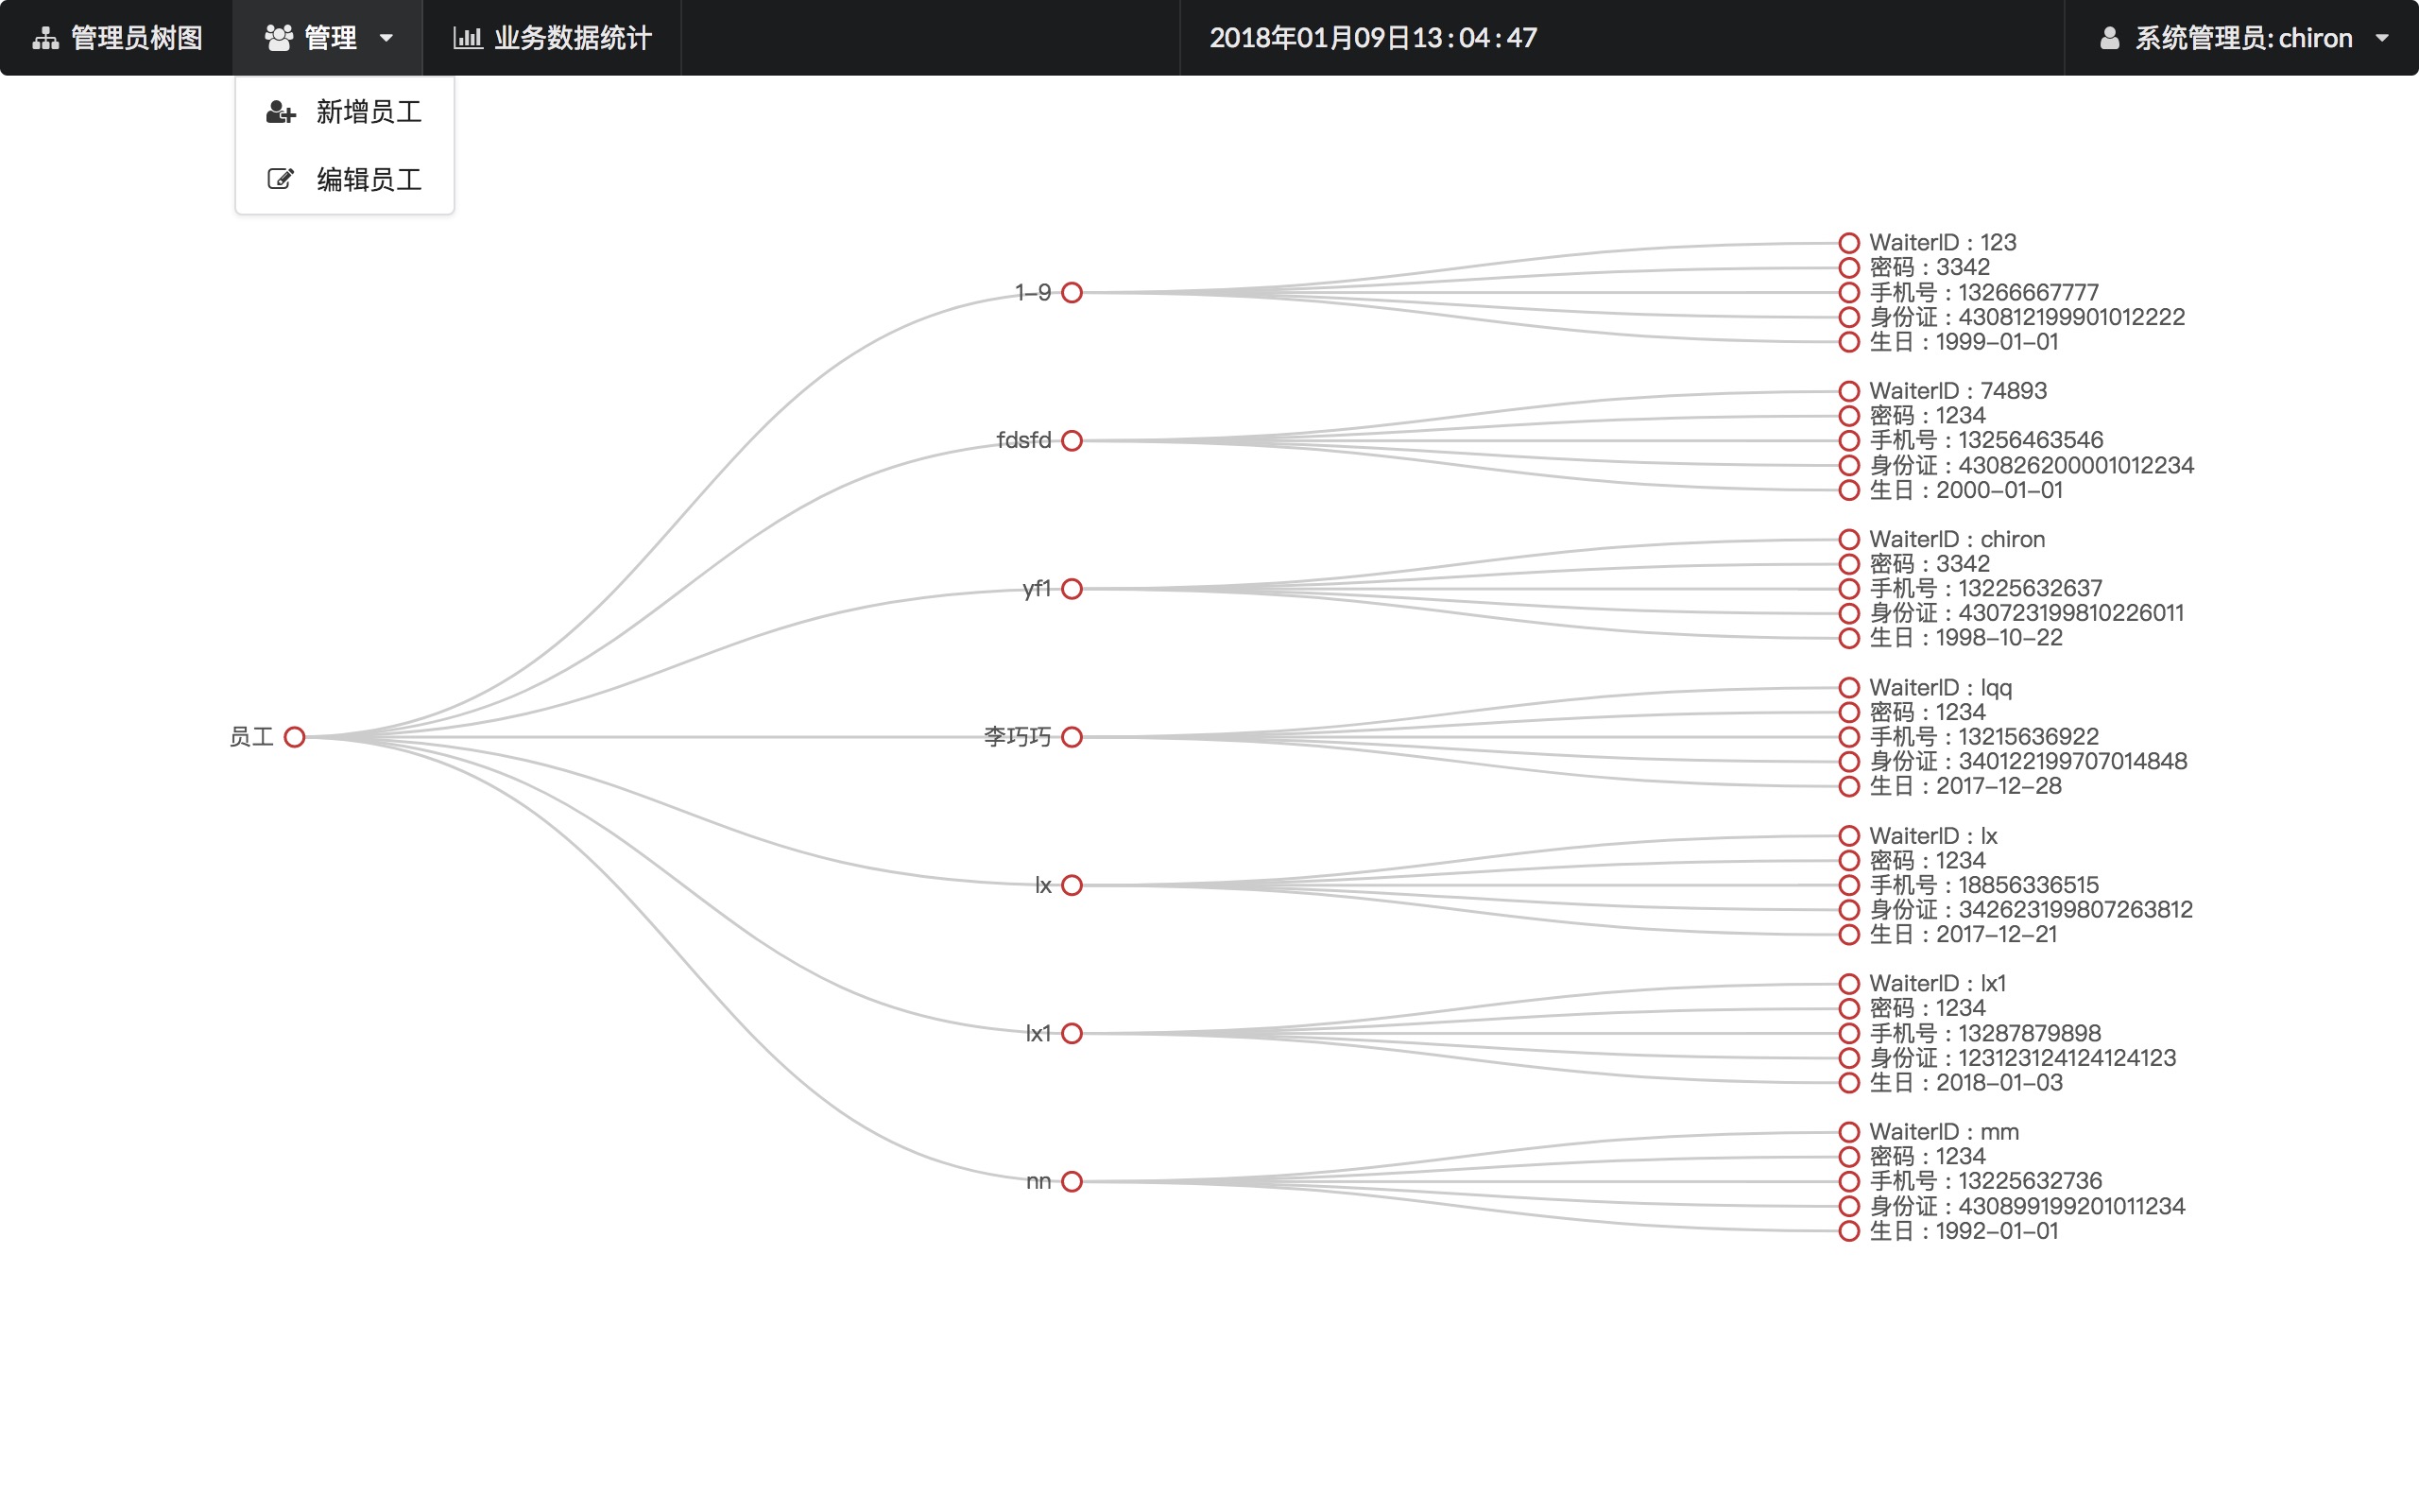2419x1512 pixels.
Task: Collapse the 1-9 employee tree node
Action: 1072,293
